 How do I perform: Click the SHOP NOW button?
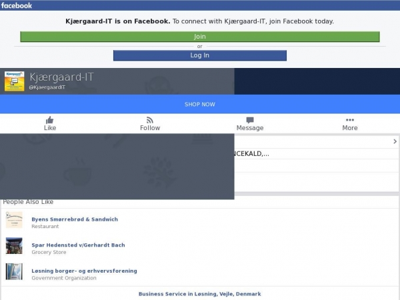[200, 104]
